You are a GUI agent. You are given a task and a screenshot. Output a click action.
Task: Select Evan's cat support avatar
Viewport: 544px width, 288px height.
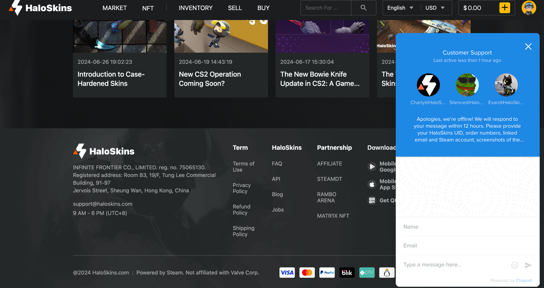pos(506,85)
